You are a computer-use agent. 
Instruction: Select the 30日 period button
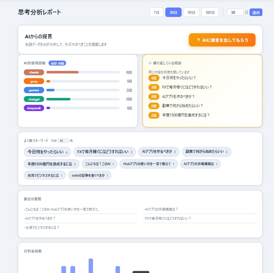[x=173, y=13]
